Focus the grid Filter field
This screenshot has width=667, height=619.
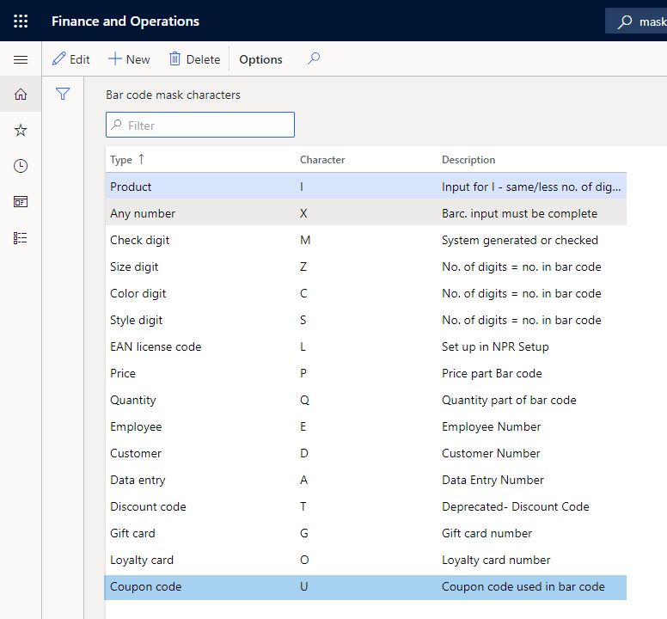point(200,125)
